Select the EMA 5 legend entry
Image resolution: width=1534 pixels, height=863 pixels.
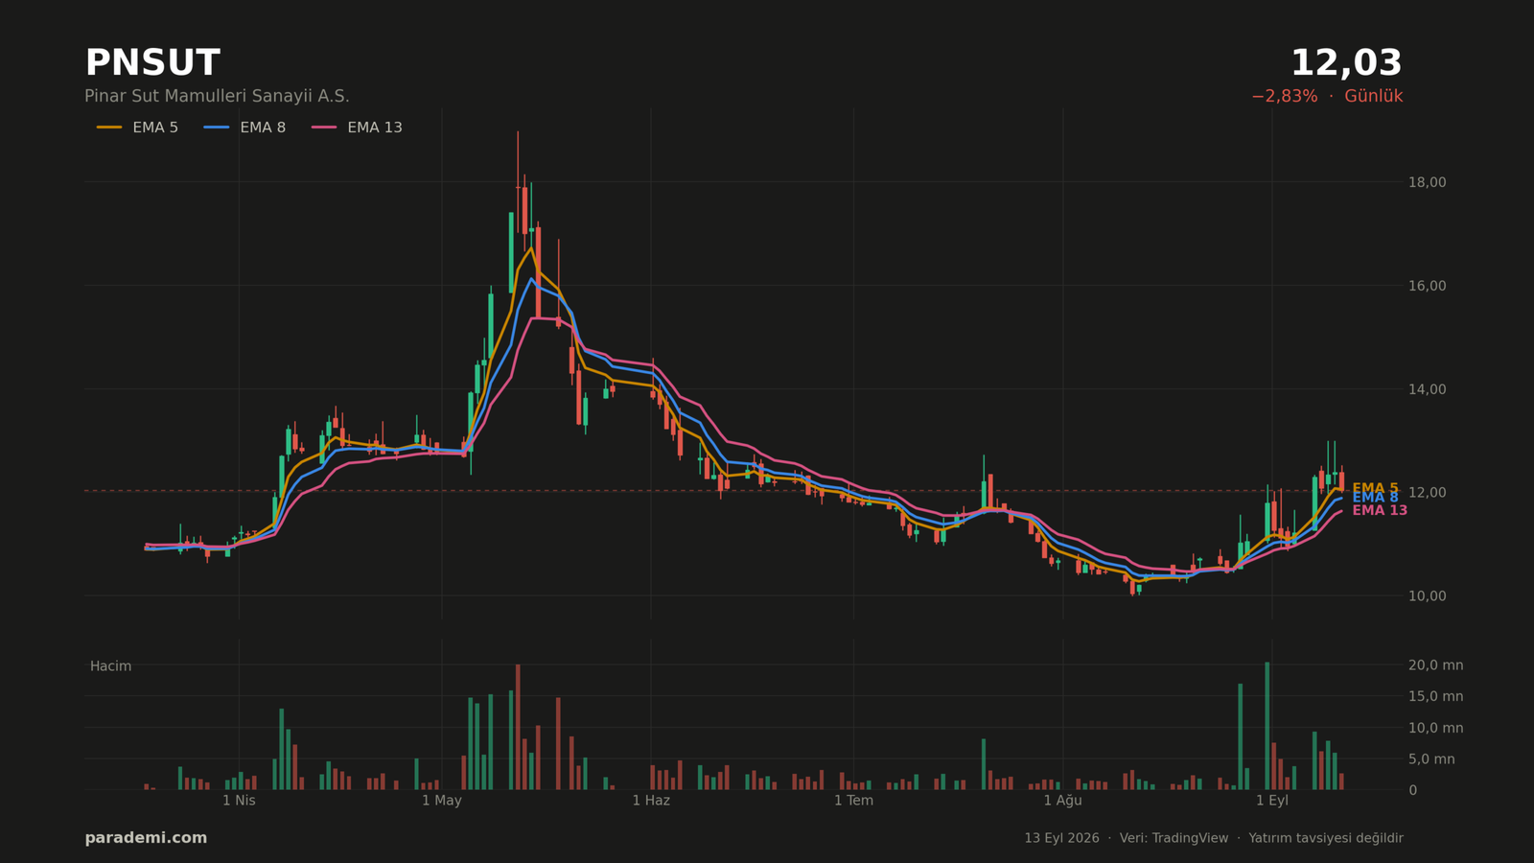tap(137, 128)
